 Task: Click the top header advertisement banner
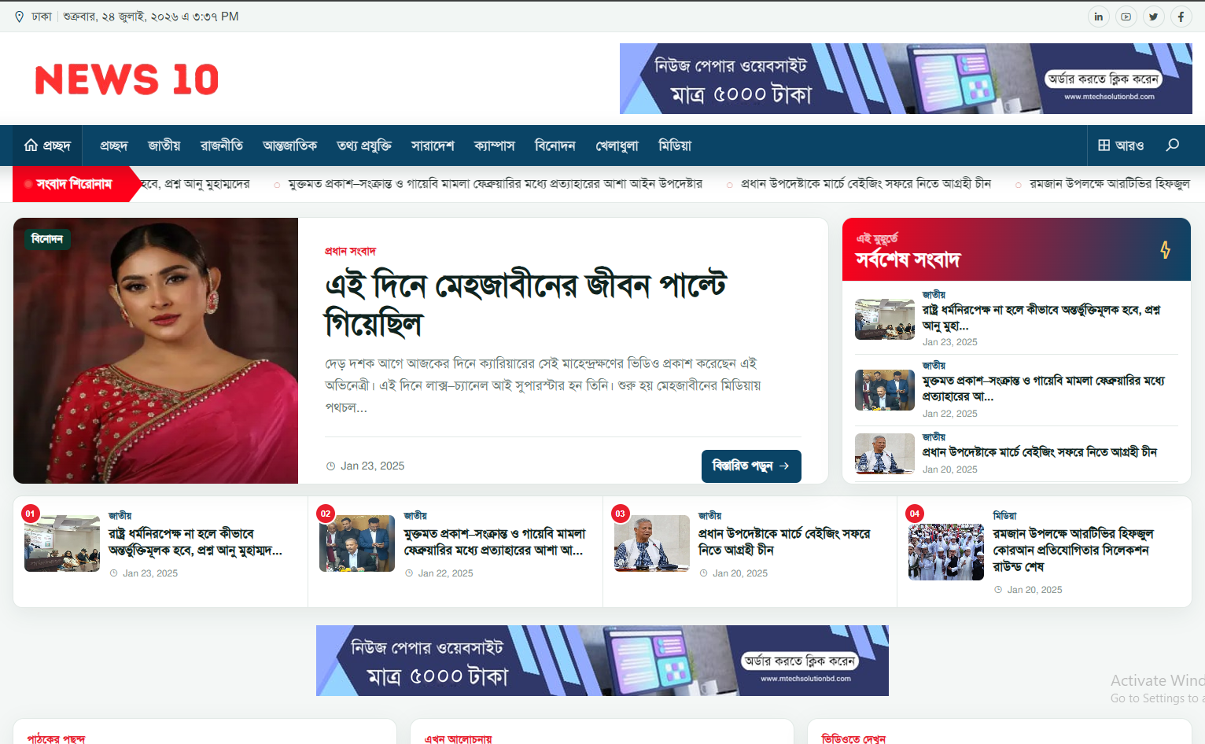point(906,79)
